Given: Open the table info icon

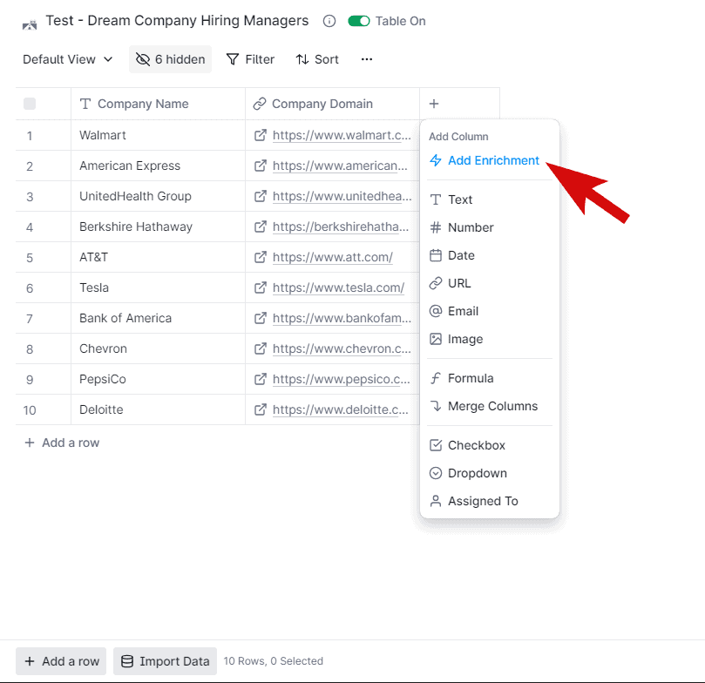Looking at the screenshot, I should pyautogui.click(x=329, y=21).
